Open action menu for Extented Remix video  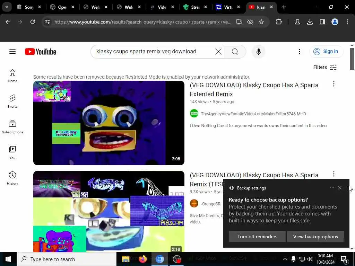click(x=334, y=84)
